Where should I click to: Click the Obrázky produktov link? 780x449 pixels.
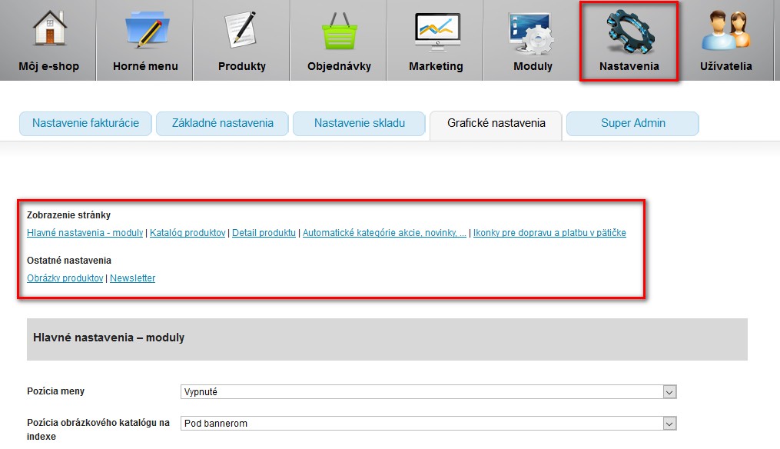(x=65, y=278)
